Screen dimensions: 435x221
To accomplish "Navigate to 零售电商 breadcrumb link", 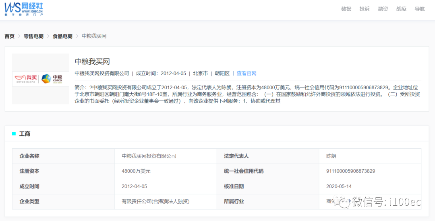I will point(33,36).
